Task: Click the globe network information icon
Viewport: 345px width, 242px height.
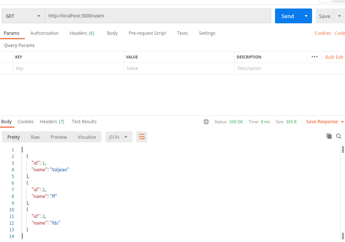Action: pos(206,122)
